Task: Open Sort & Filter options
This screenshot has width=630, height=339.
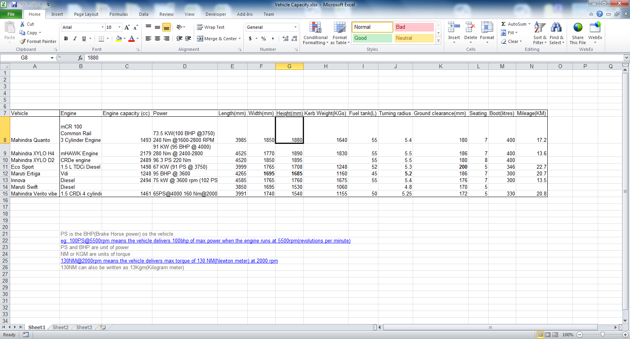Action: [540, 34]
